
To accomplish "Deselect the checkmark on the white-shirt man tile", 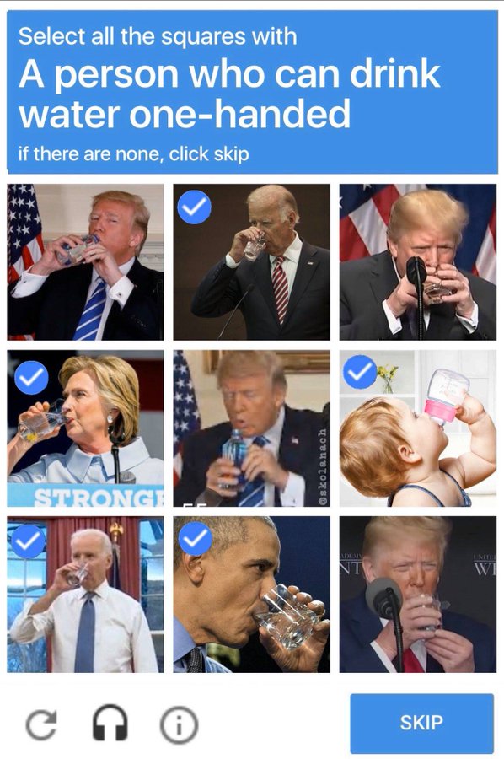I will pos(28,541).
